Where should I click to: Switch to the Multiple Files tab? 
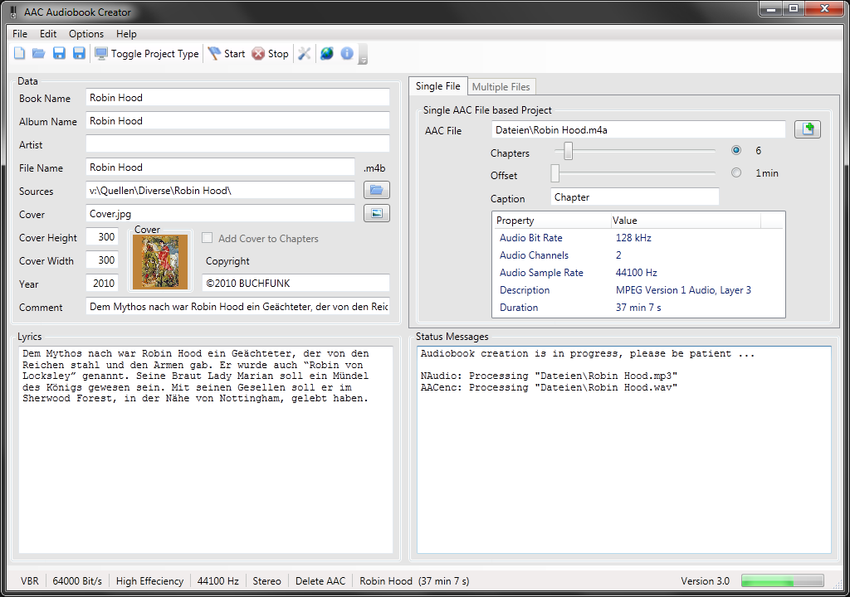coord(501,86)
